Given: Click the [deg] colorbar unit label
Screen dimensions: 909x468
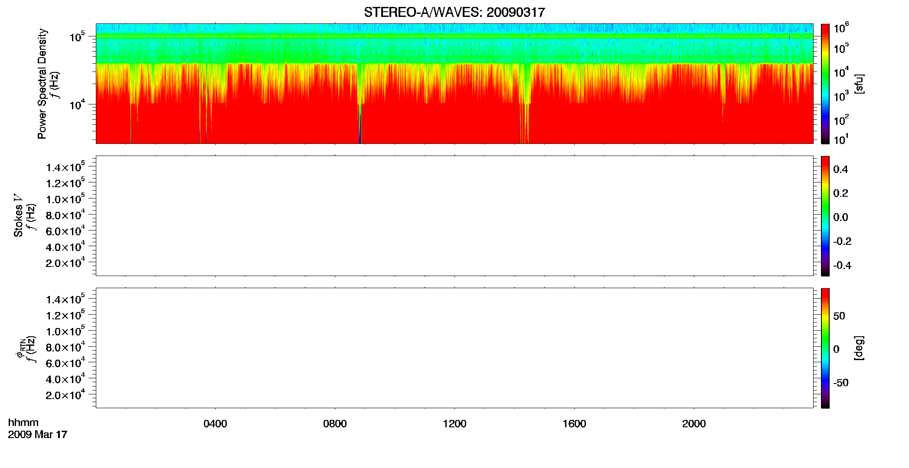Looking at the screenshot, I should (x=859, y=348).
